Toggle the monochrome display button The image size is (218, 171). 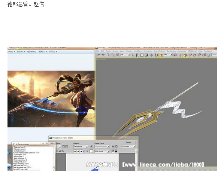point(87,151)
